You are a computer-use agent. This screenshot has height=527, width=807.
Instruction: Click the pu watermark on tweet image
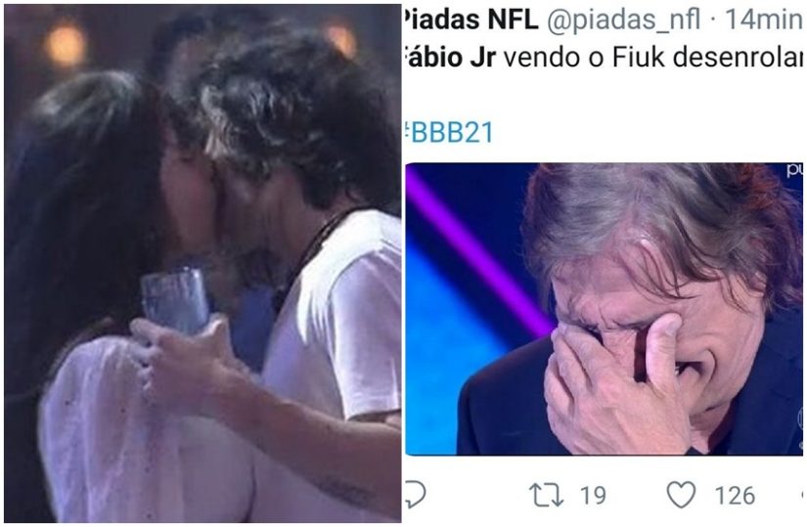[793, 172]
